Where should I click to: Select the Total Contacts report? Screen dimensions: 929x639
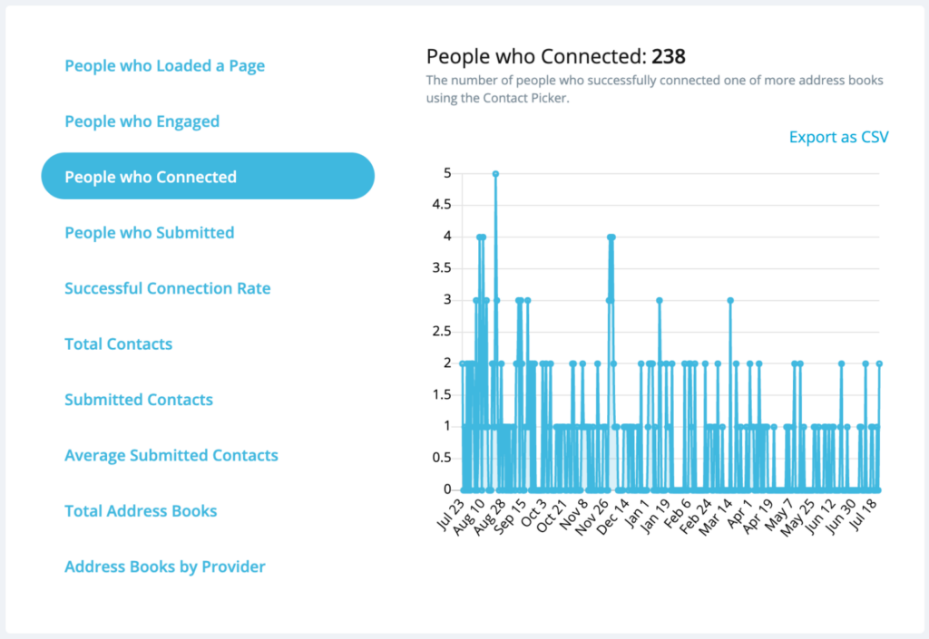118,344
